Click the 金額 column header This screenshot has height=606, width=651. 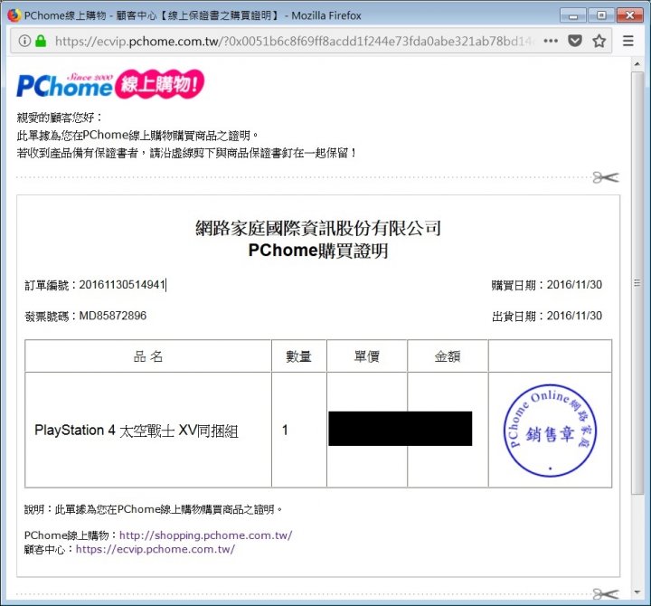[448, 356]
